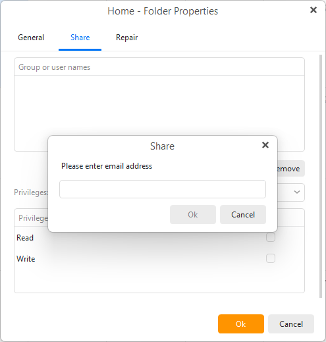Tick the Write privilege checkbox
The image size is (326, 342).
click(271, 258)
